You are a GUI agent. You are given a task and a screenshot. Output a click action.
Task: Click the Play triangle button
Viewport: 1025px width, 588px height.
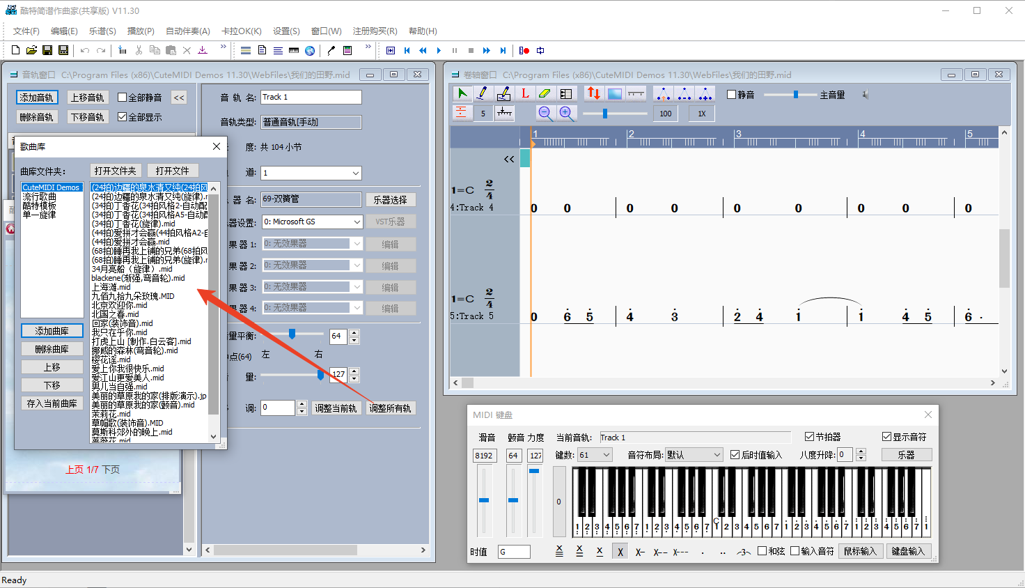[439, 50]
